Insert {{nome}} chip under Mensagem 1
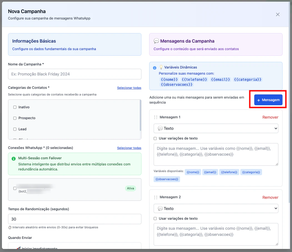Image resolution: width=292 pixels, height=252 pixels. pos(193,172)
